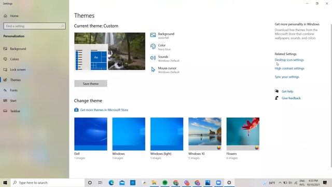The height and width of the screenshot is (187, 332).
Task: Apply the Windows 10 theme
Action: pos(205,134)
